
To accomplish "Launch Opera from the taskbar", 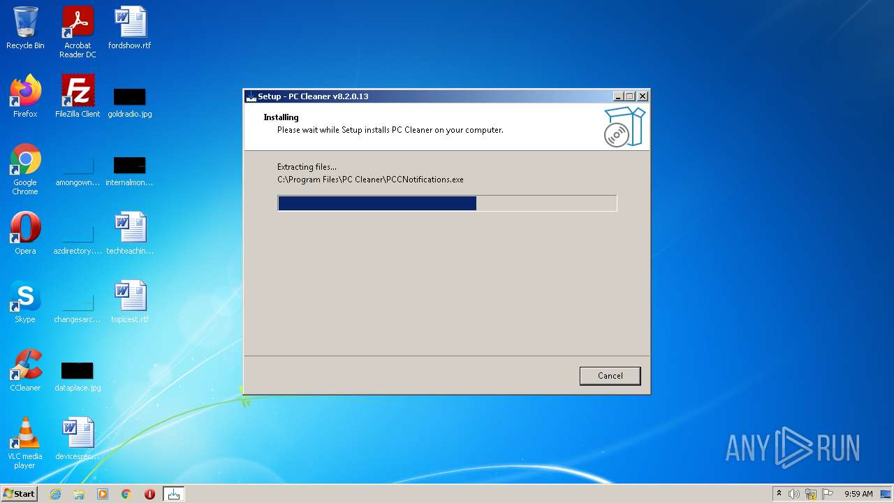I will pyautogui.click(x=149, y=494).
